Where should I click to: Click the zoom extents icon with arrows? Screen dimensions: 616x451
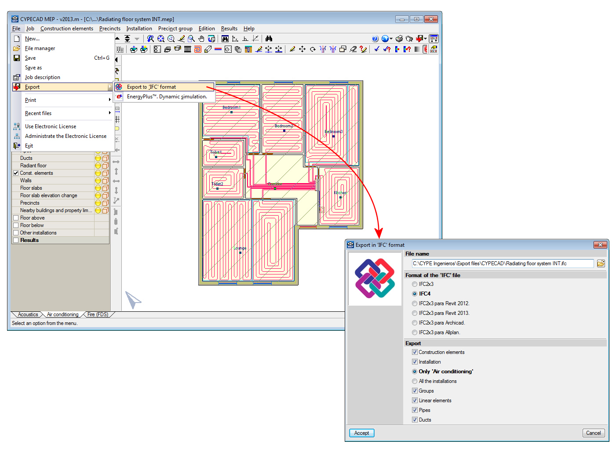[x=161, y=39]
